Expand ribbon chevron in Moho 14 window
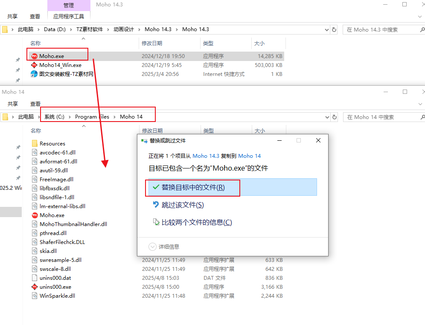The height and width of the screenshot is (325, 425). 420,104
